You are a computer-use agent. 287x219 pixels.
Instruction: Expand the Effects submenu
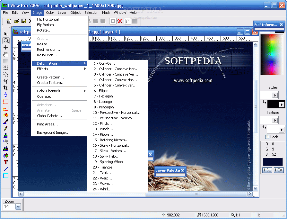tap(59, 69)
